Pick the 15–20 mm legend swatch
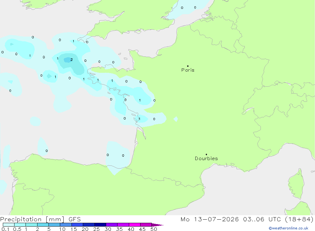The image size is (315, 231). click(x=77, y=225)
